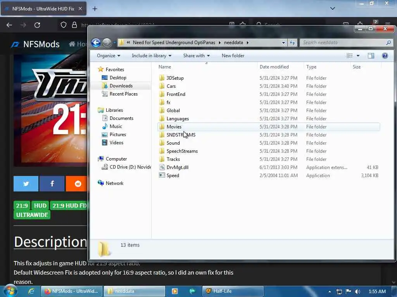
Task: Click Firefox reload page icon
Action: click(x=37, y=25)
